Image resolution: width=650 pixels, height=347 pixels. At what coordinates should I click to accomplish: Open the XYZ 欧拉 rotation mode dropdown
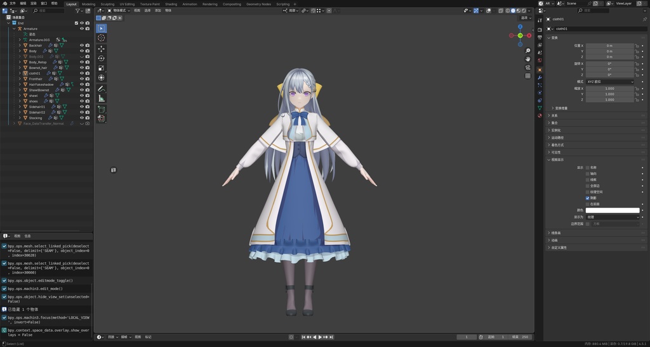point(609,82)
